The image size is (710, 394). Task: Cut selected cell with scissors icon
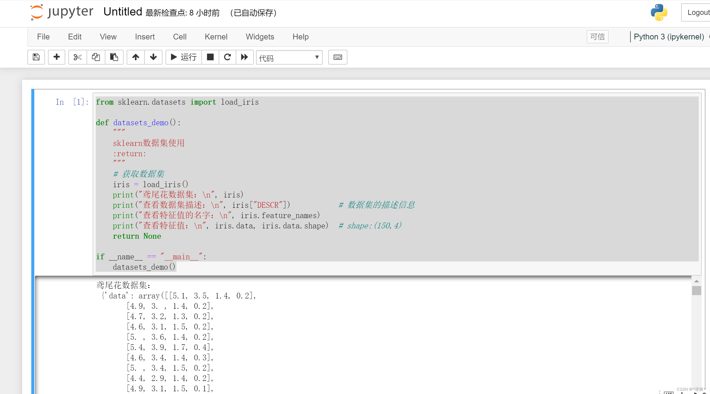77,57
